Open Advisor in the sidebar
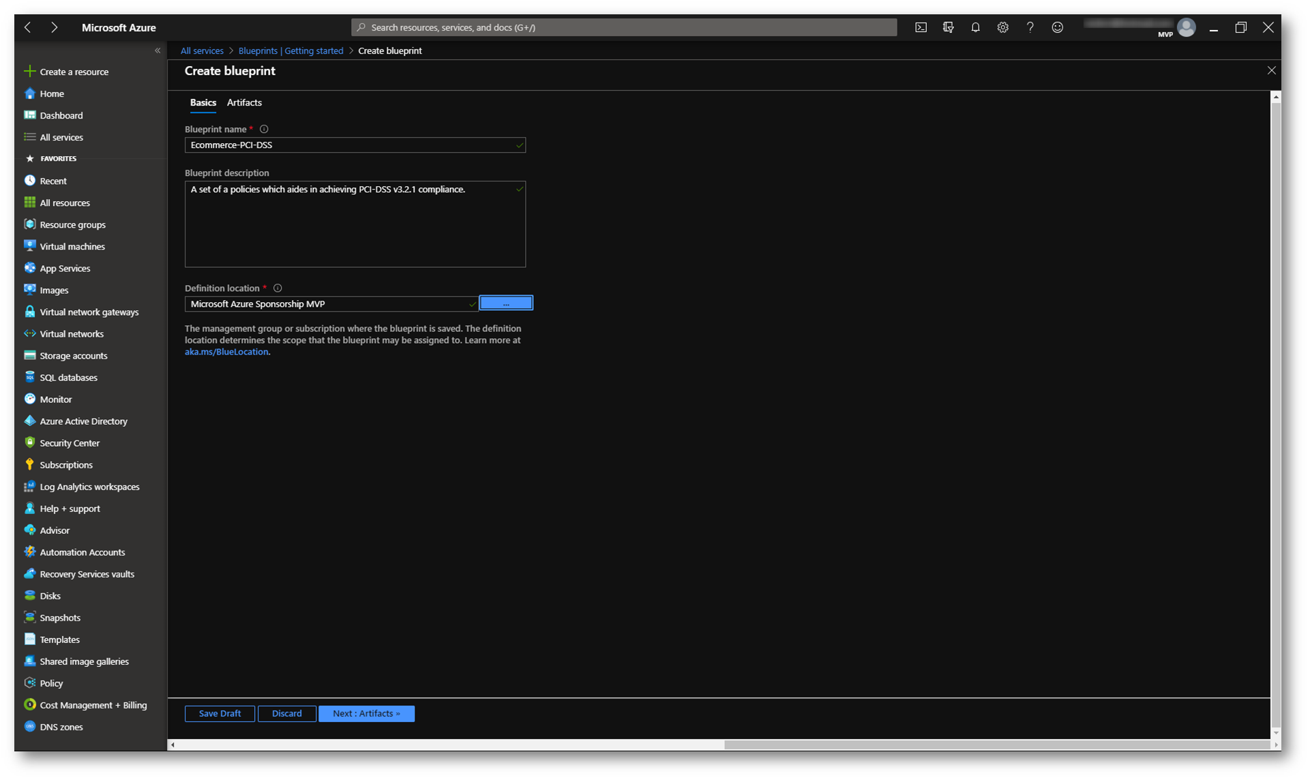1310x780 pixels. pyautogui.click(x=47, y=530)
